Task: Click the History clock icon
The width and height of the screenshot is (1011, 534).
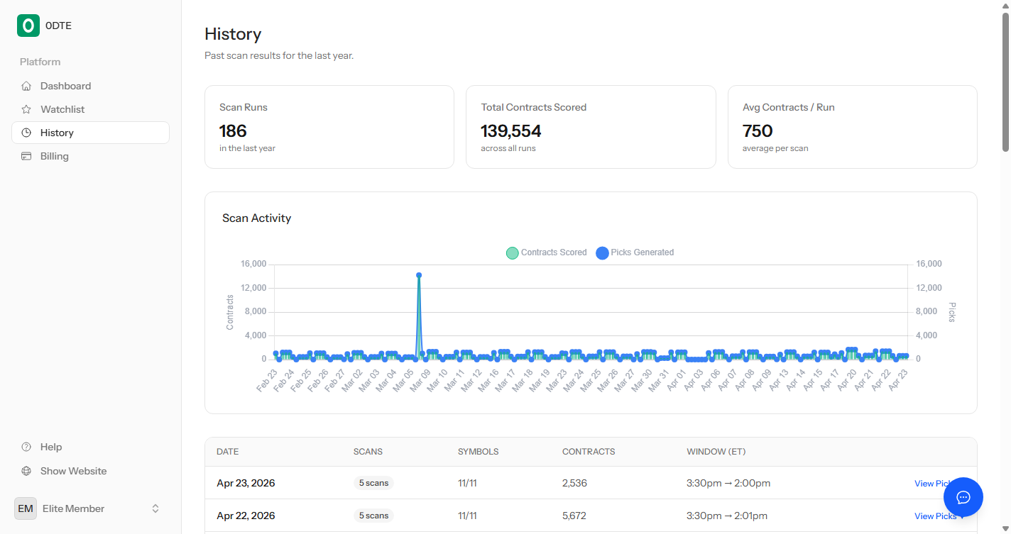Action: (x=26, y=133)
